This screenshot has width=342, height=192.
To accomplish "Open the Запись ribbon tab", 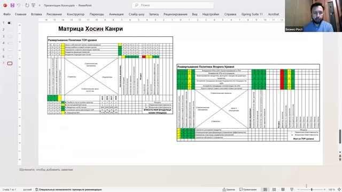I will tap(154, 14).
